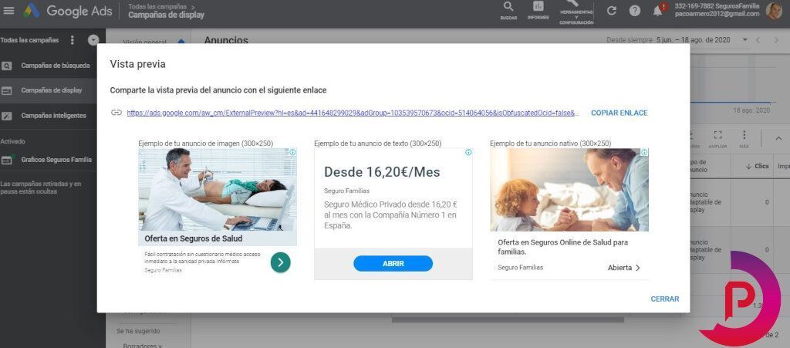Click the link chain icon

(116, 113)
